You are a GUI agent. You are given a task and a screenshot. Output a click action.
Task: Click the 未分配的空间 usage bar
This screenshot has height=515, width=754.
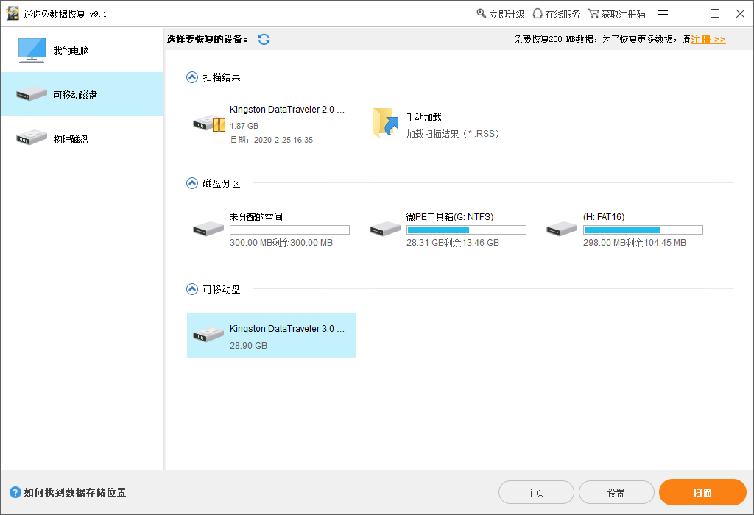[289, 230]
